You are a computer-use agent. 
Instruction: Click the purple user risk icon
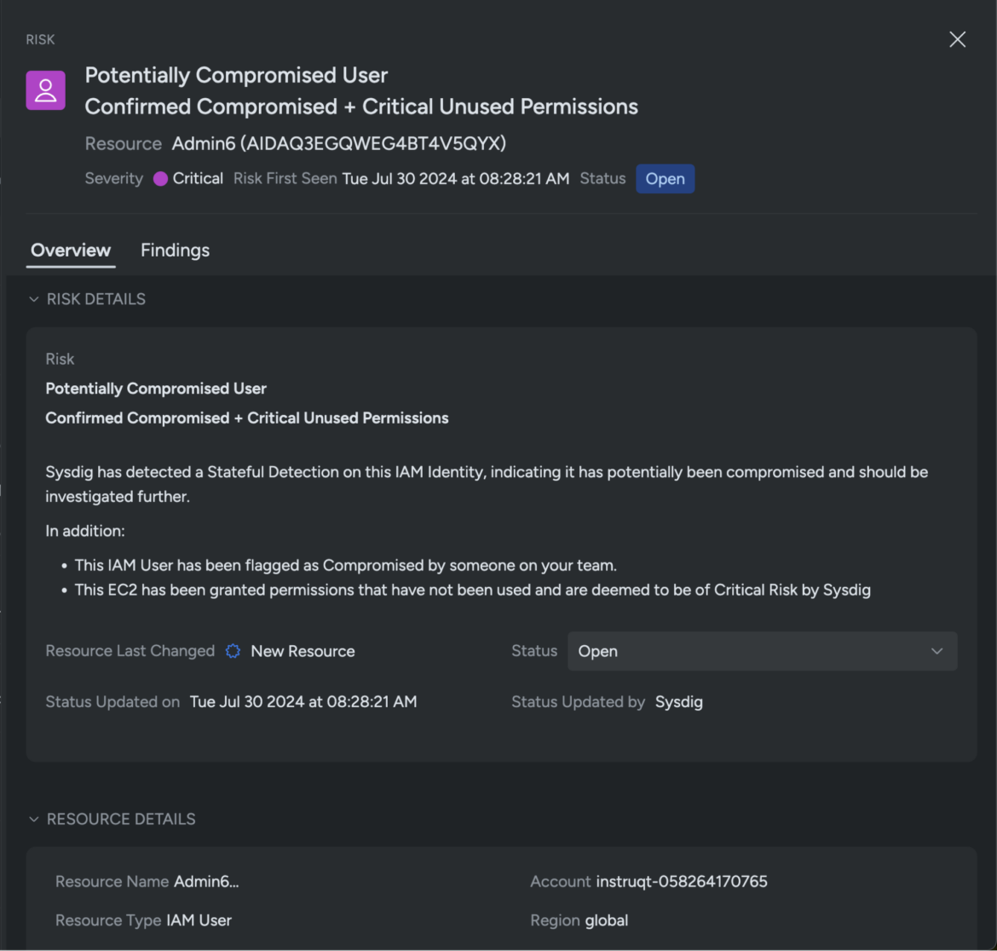(45, 90)
